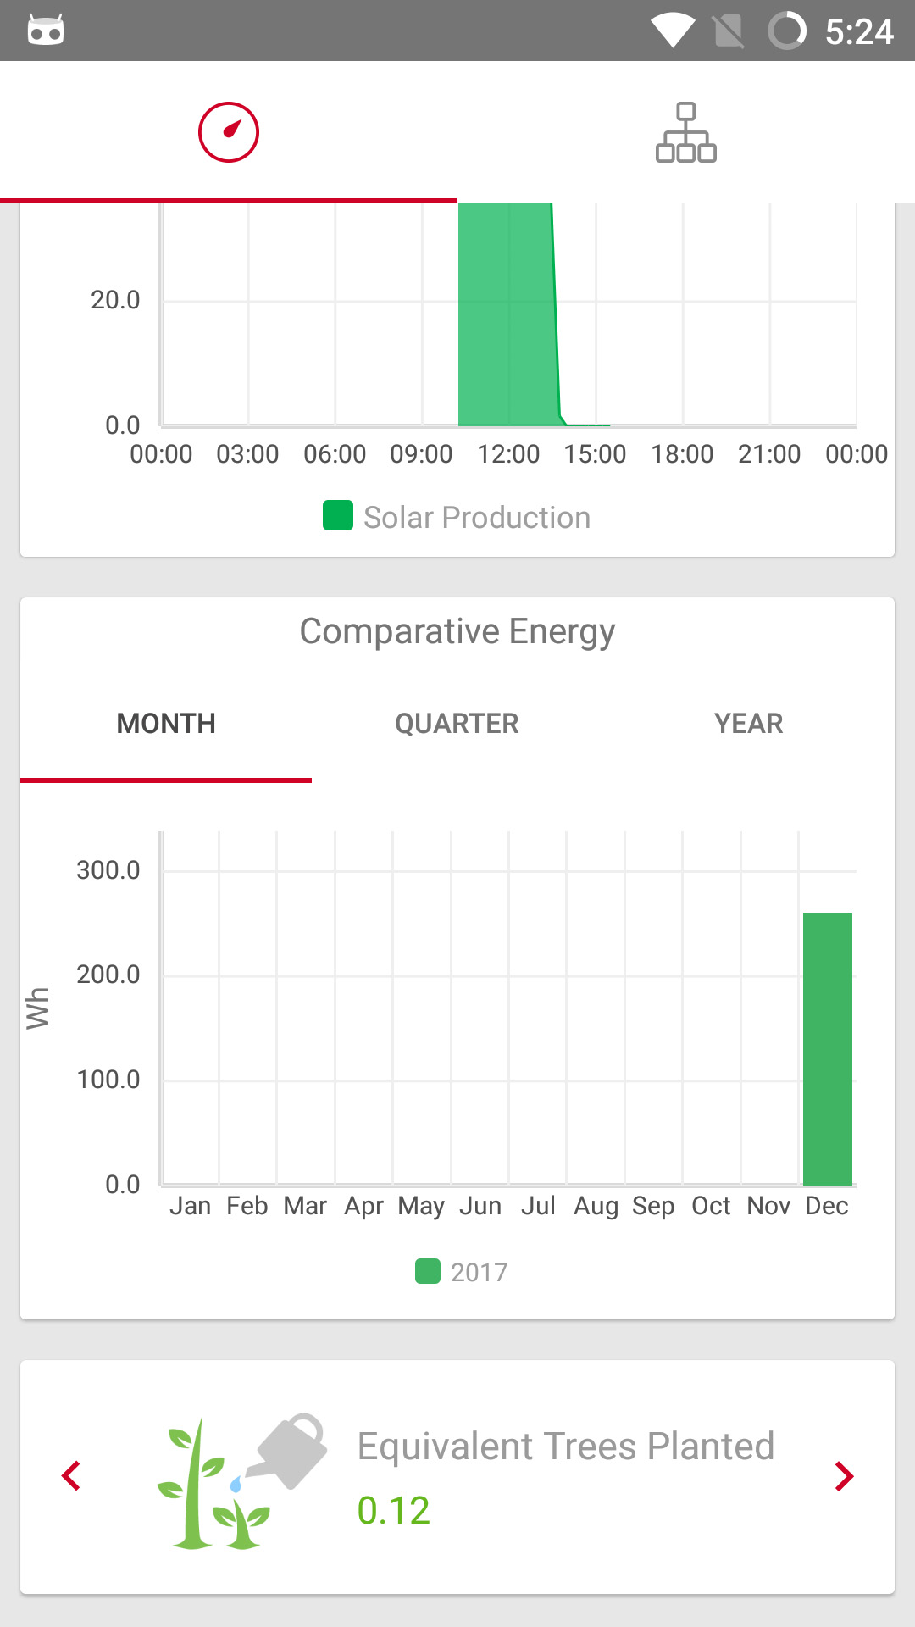Tap the Wi-Fi status icon
915x1627 pixels.
(x=673, y=31)
